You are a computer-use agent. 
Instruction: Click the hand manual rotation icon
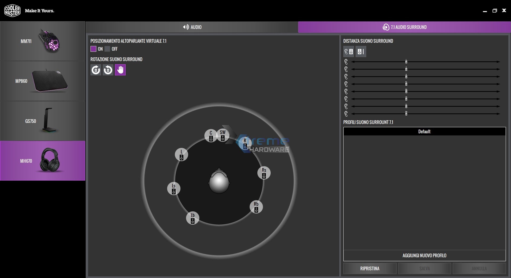tap(120, 70)
